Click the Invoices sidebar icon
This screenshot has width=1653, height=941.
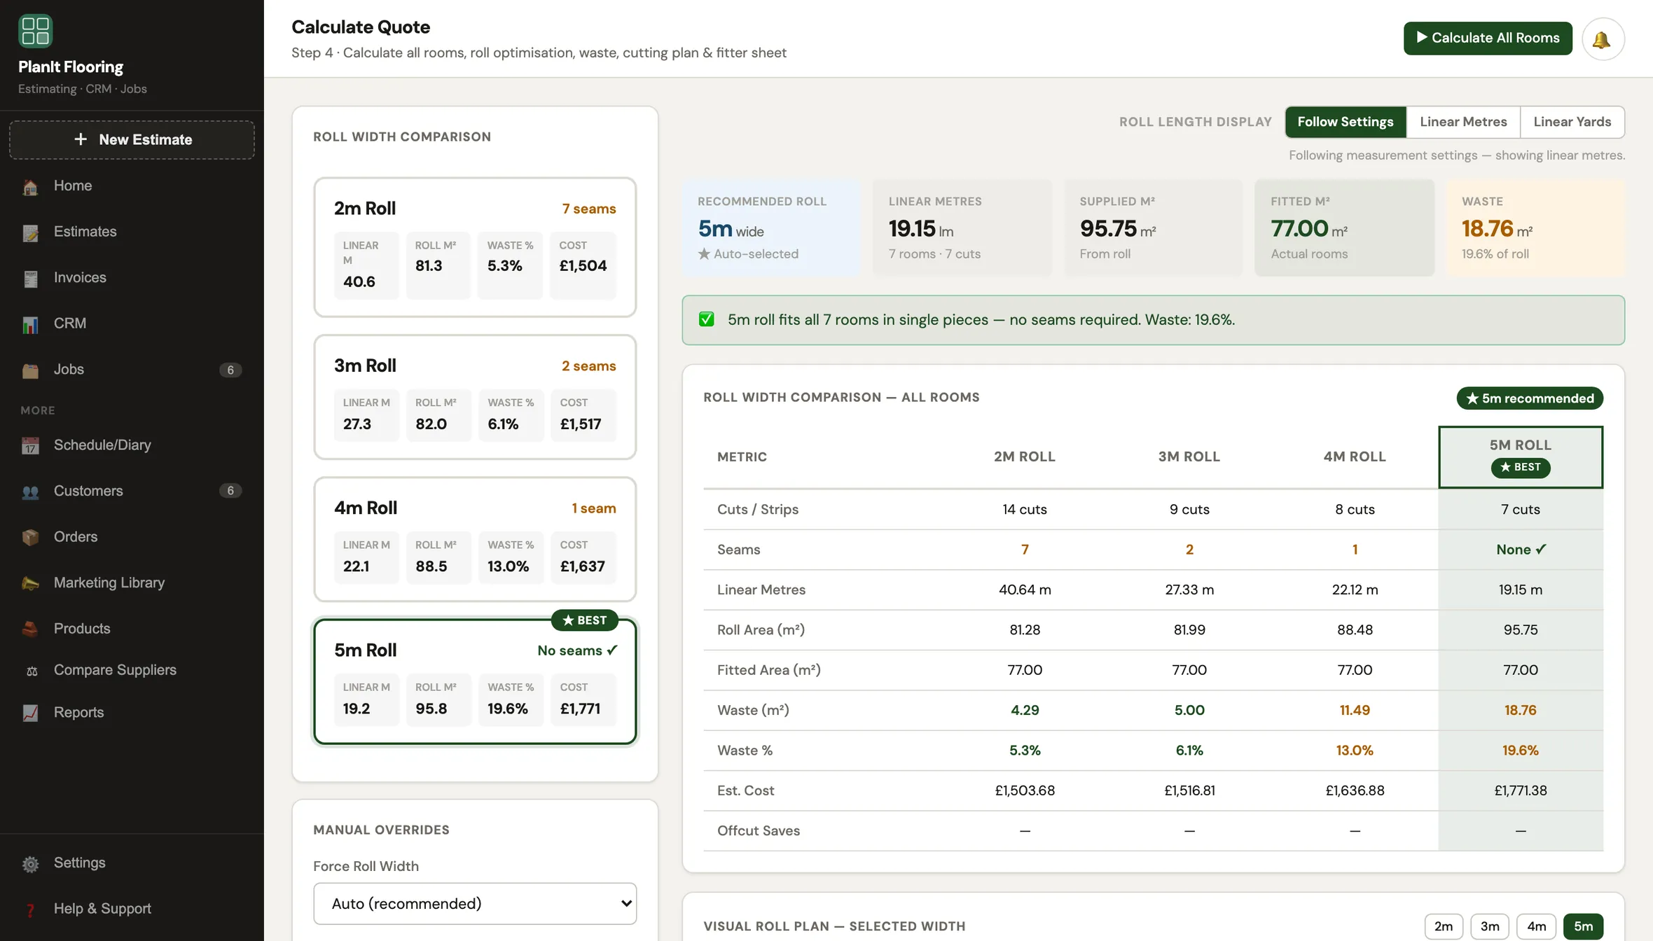coord(30,278)
